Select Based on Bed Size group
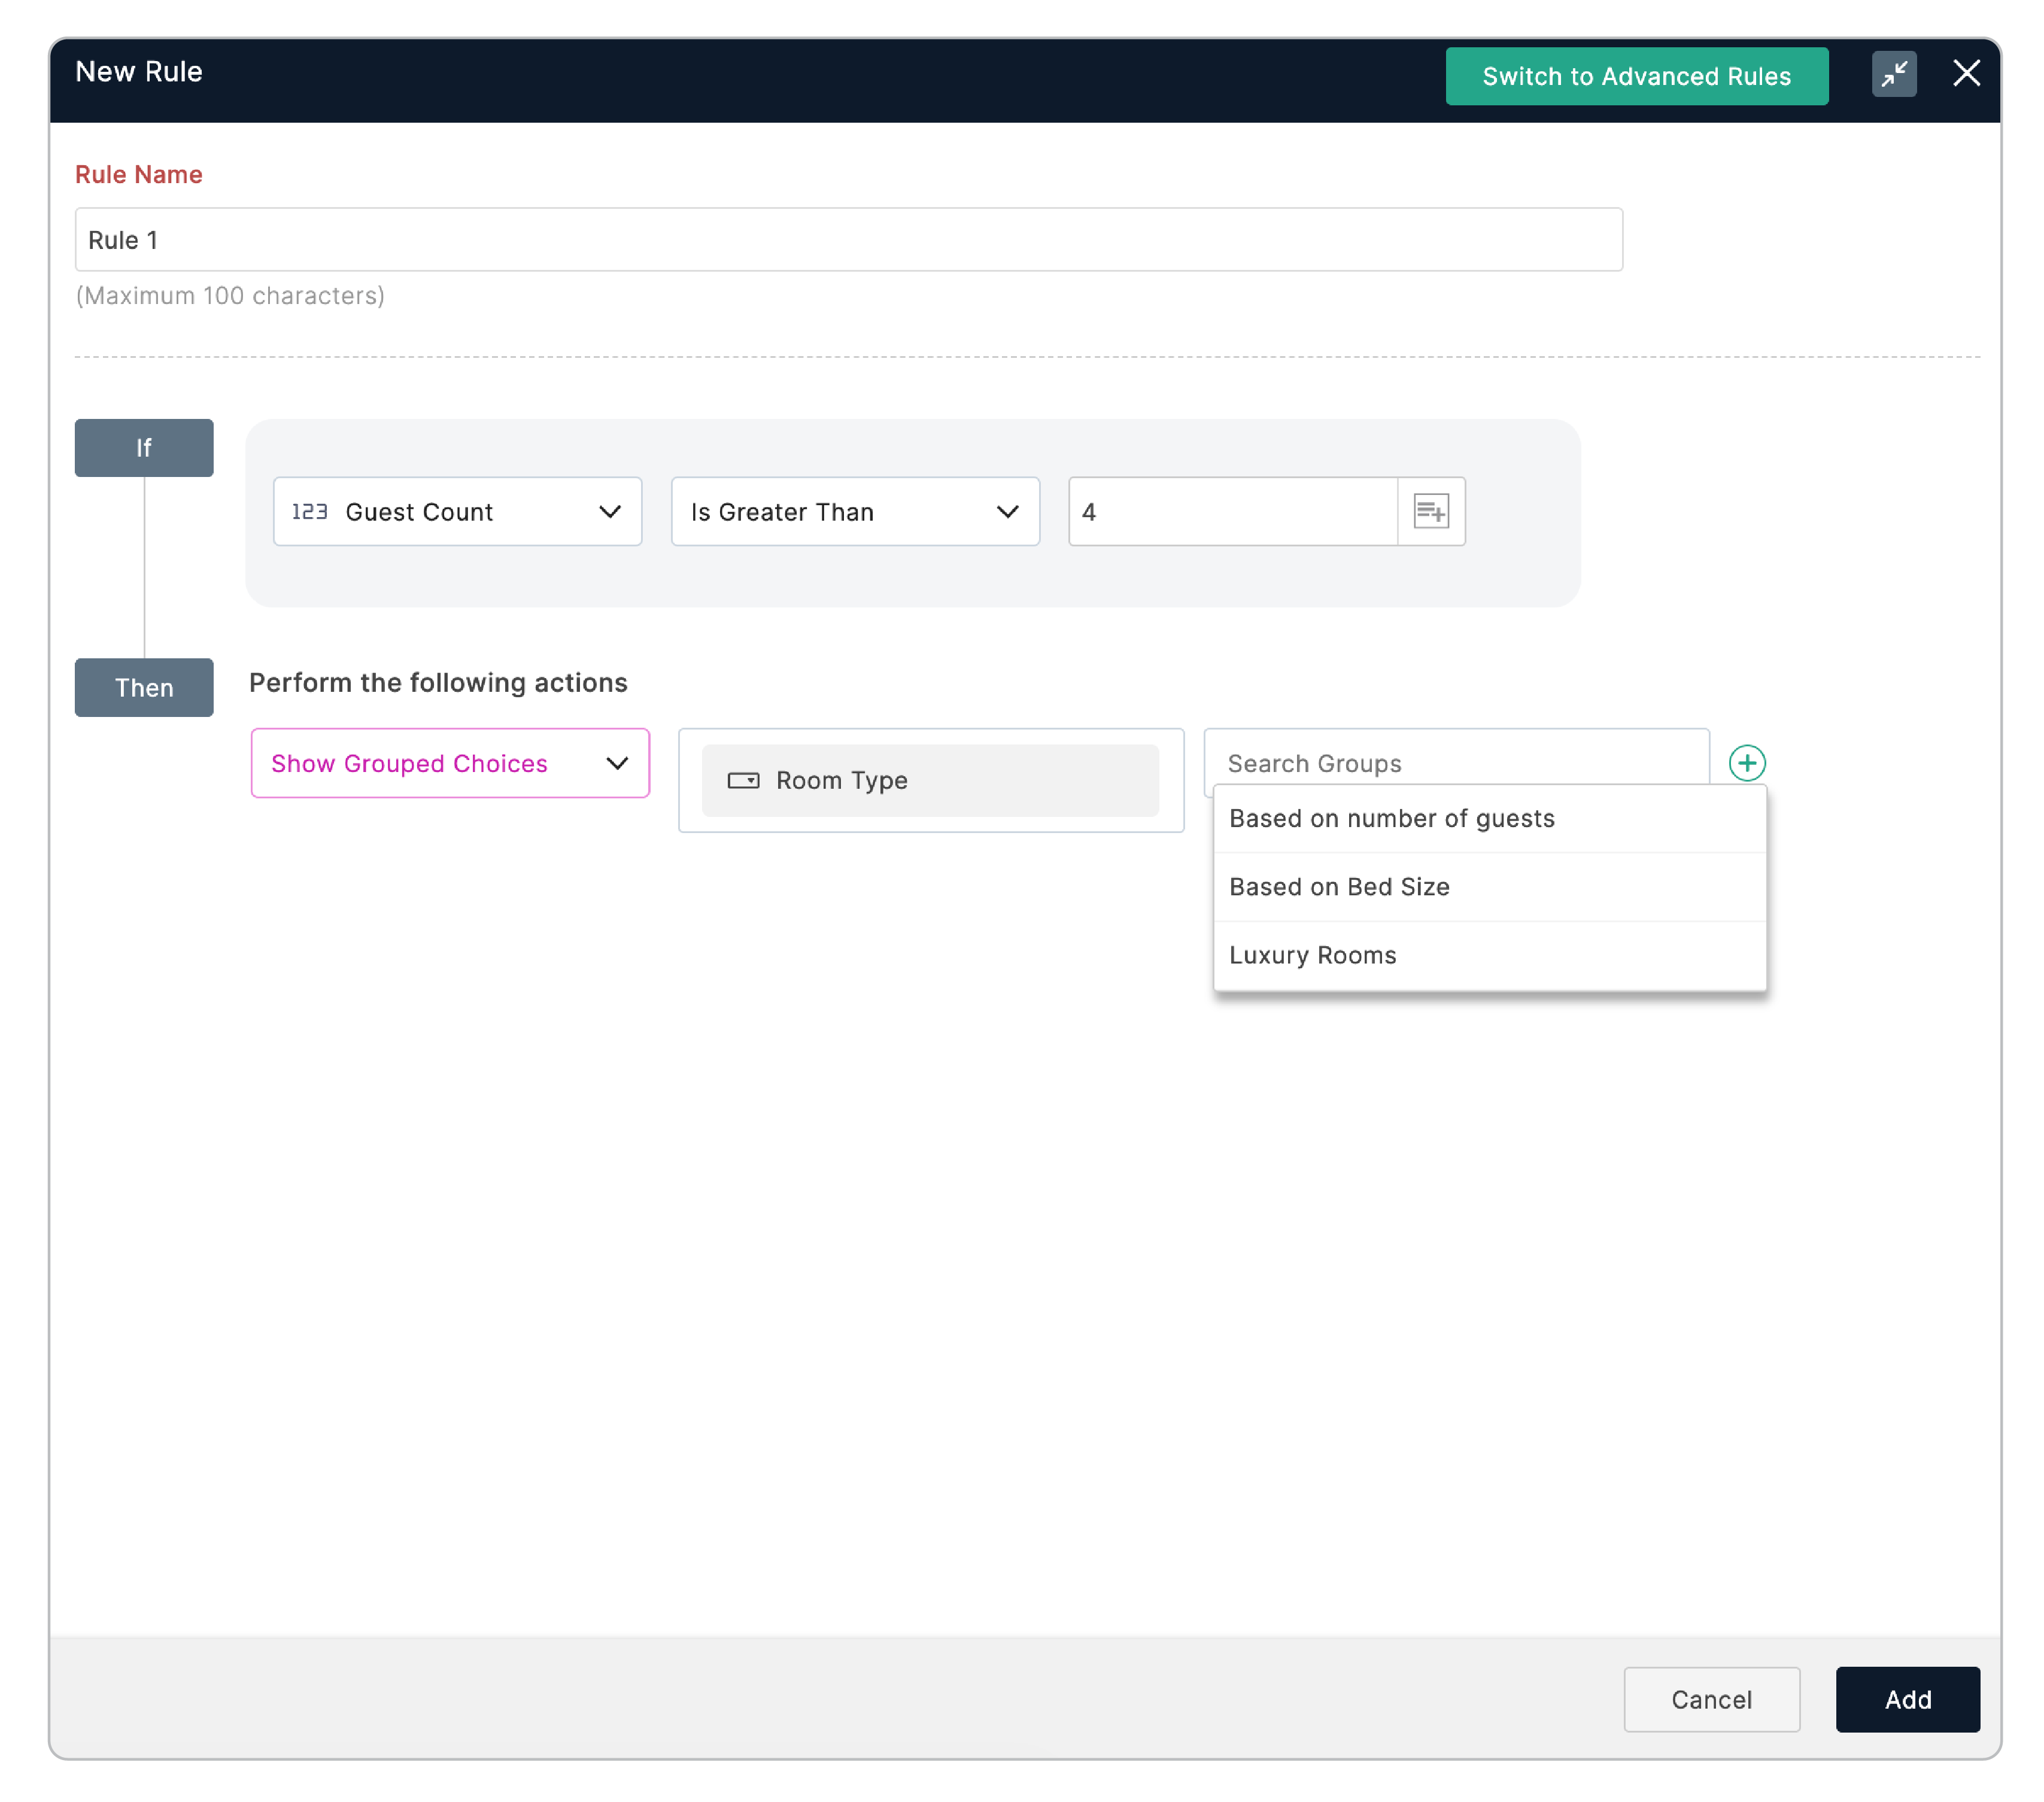This screenshot has width=2044, height=1802. tap(1339, 886)
